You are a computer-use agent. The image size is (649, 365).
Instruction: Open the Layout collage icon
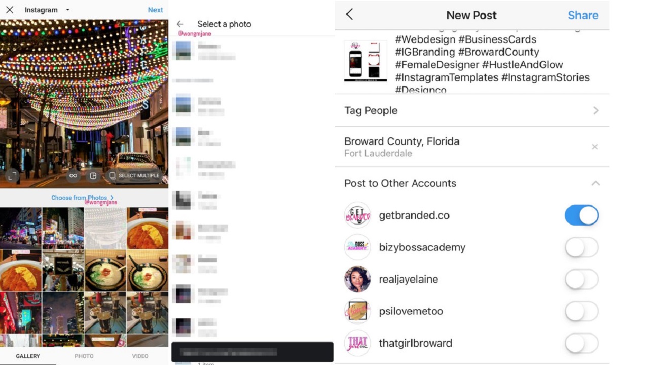[93, 175]
